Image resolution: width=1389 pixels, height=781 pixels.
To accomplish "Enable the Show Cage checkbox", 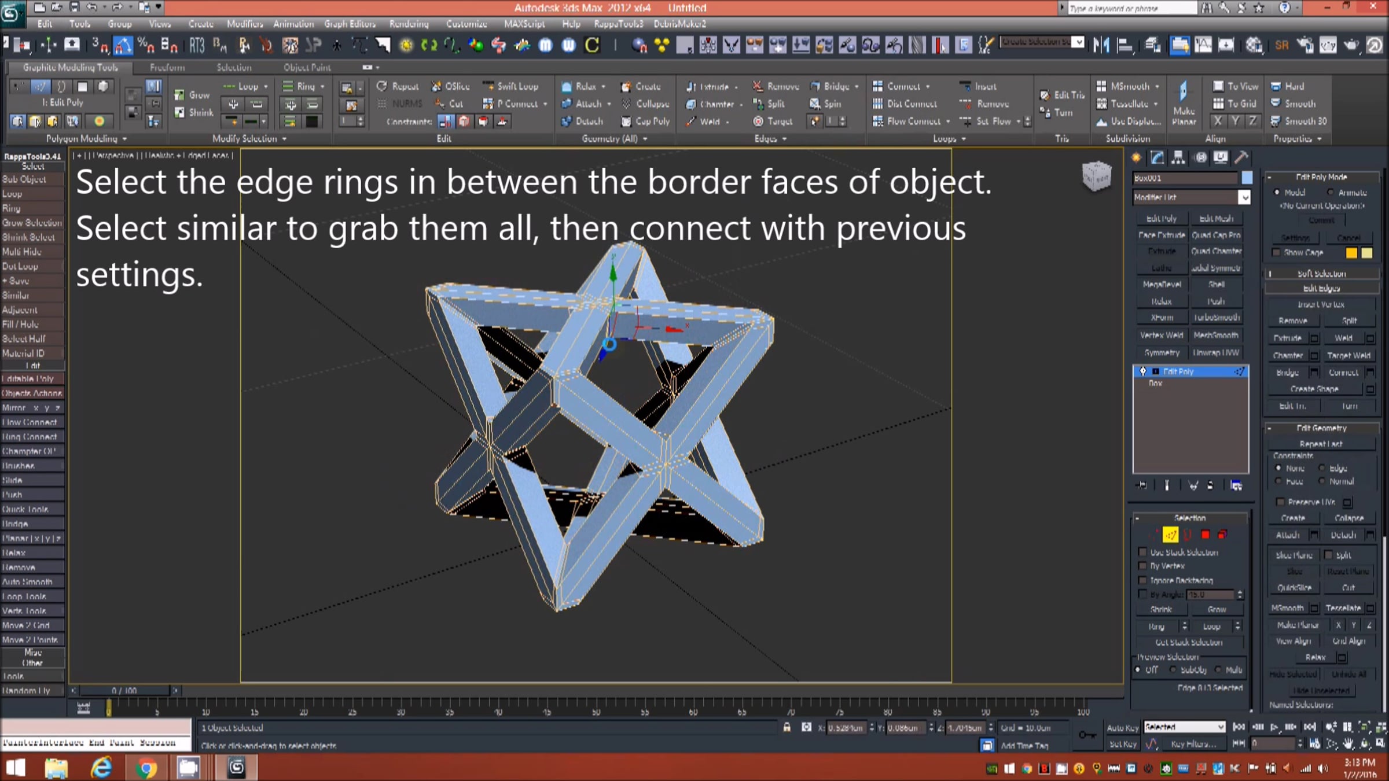I will [x=1276, y=253].
